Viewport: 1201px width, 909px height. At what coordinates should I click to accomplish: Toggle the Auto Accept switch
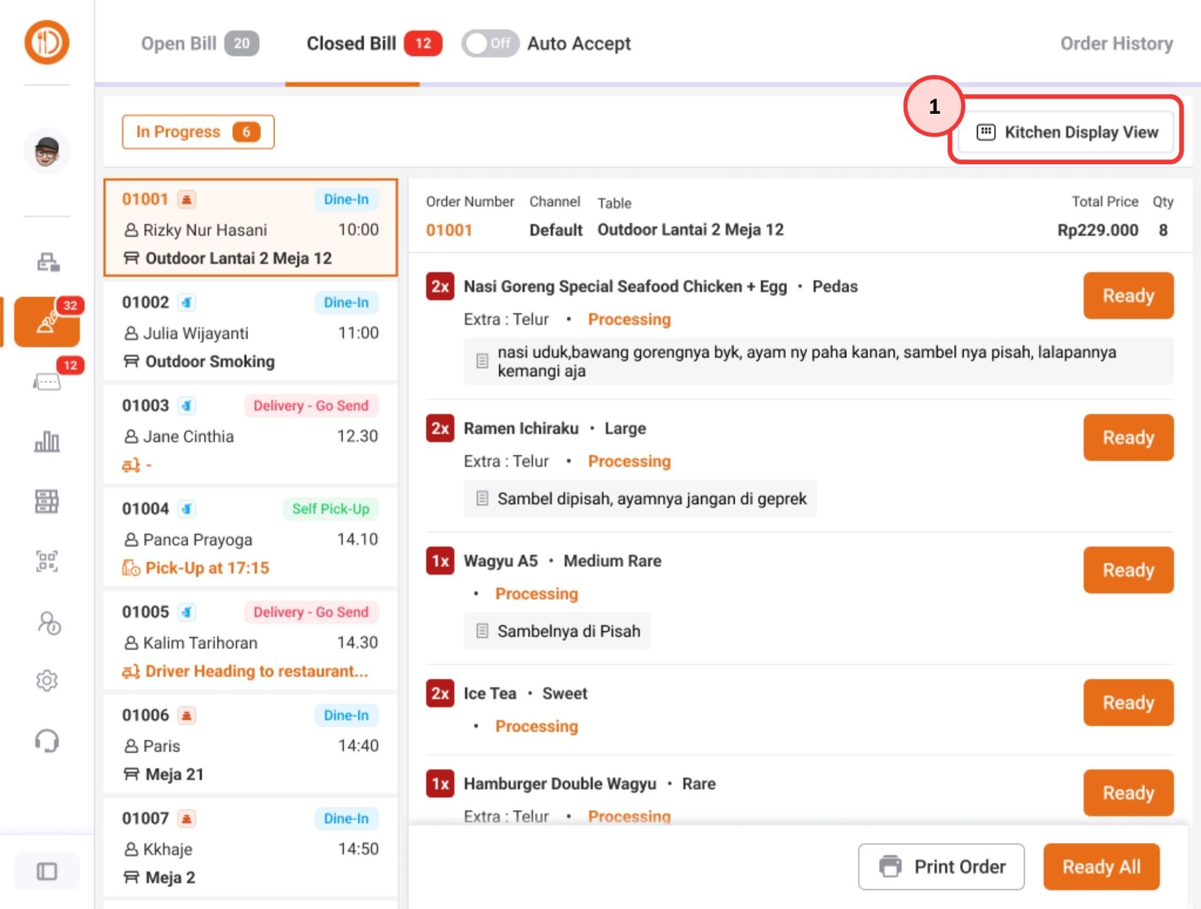click(489, 43)
